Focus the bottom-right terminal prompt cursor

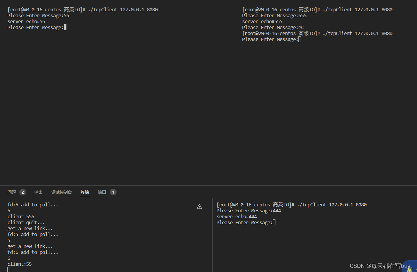click(x=274, y=222)
